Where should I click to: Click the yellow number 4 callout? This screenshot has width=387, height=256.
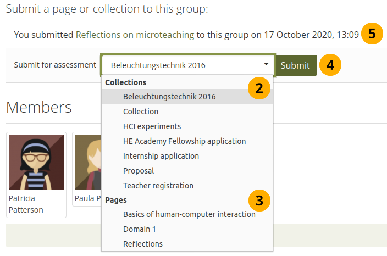pos(330,65)
